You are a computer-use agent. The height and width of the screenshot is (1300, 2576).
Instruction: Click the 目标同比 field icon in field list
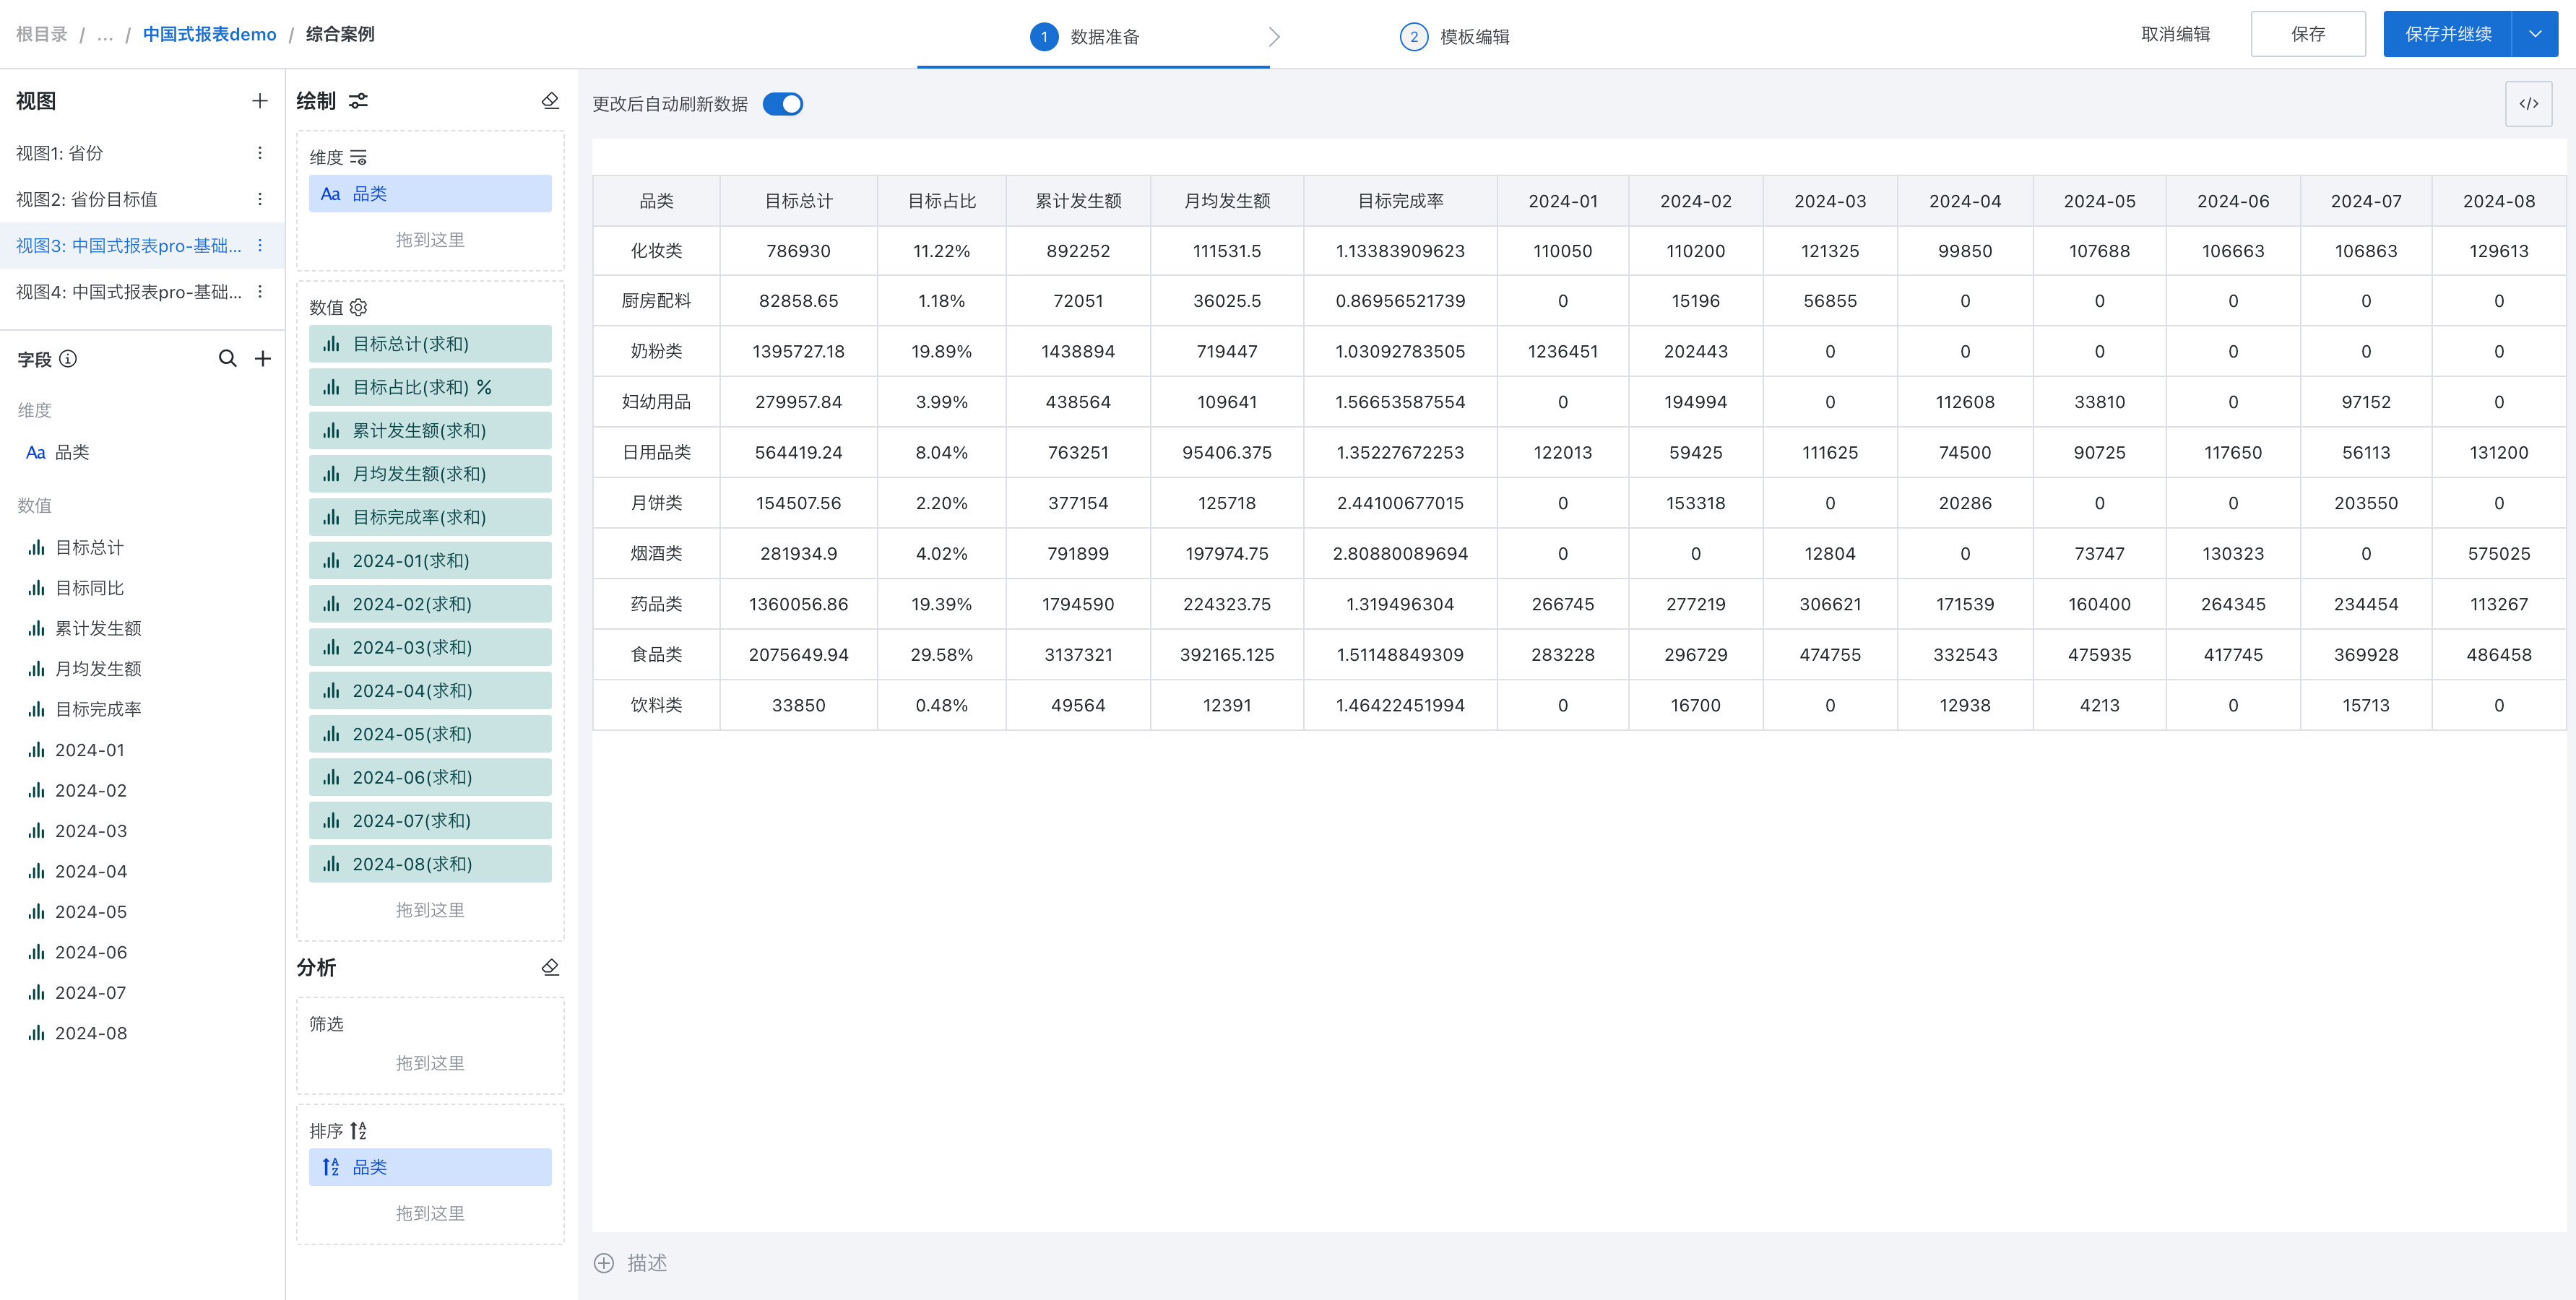coord(37,588)
